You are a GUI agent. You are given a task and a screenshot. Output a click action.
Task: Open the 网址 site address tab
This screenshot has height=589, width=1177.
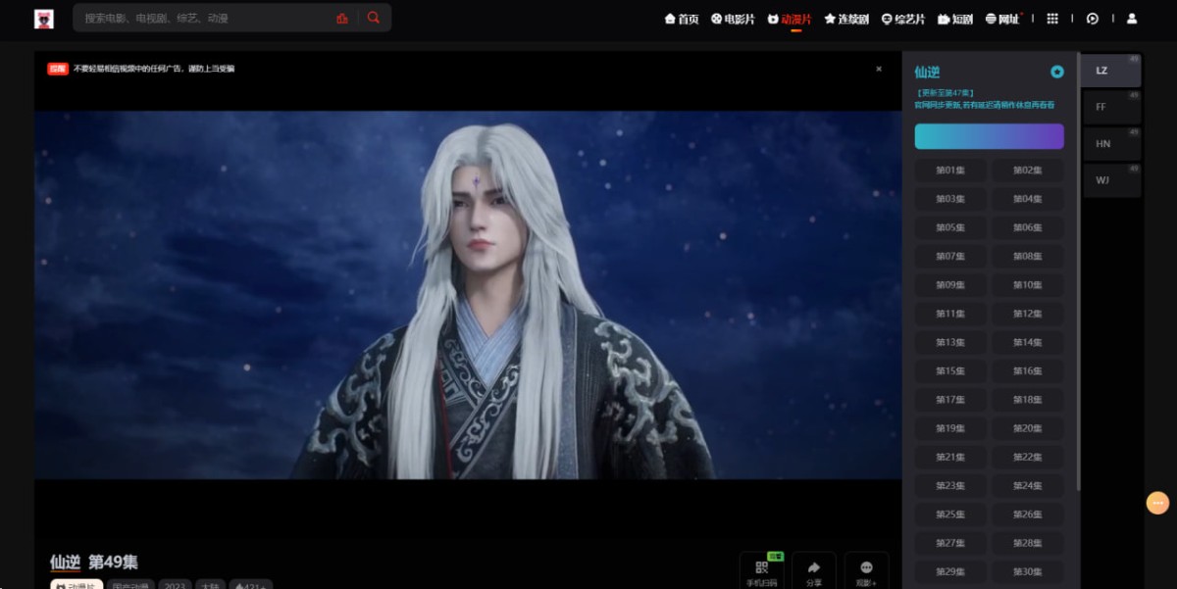tap(1002, 19)
